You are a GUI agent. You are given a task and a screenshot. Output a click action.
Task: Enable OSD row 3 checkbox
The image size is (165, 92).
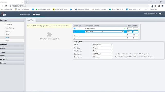[75, 35]
